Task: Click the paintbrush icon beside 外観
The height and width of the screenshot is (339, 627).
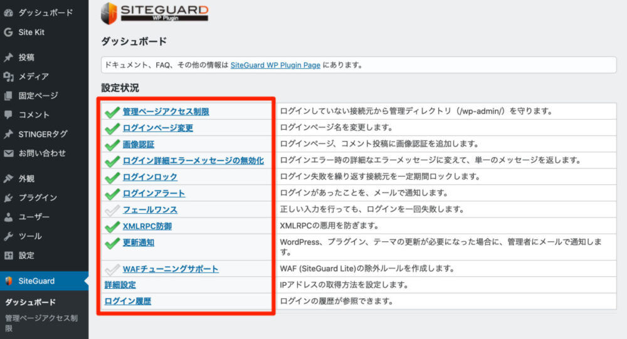Action: 8,179
